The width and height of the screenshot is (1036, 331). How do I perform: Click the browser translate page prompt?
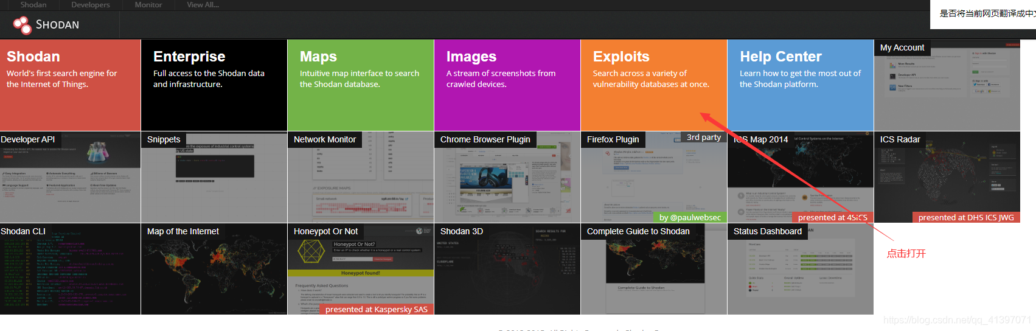(983, 14)
